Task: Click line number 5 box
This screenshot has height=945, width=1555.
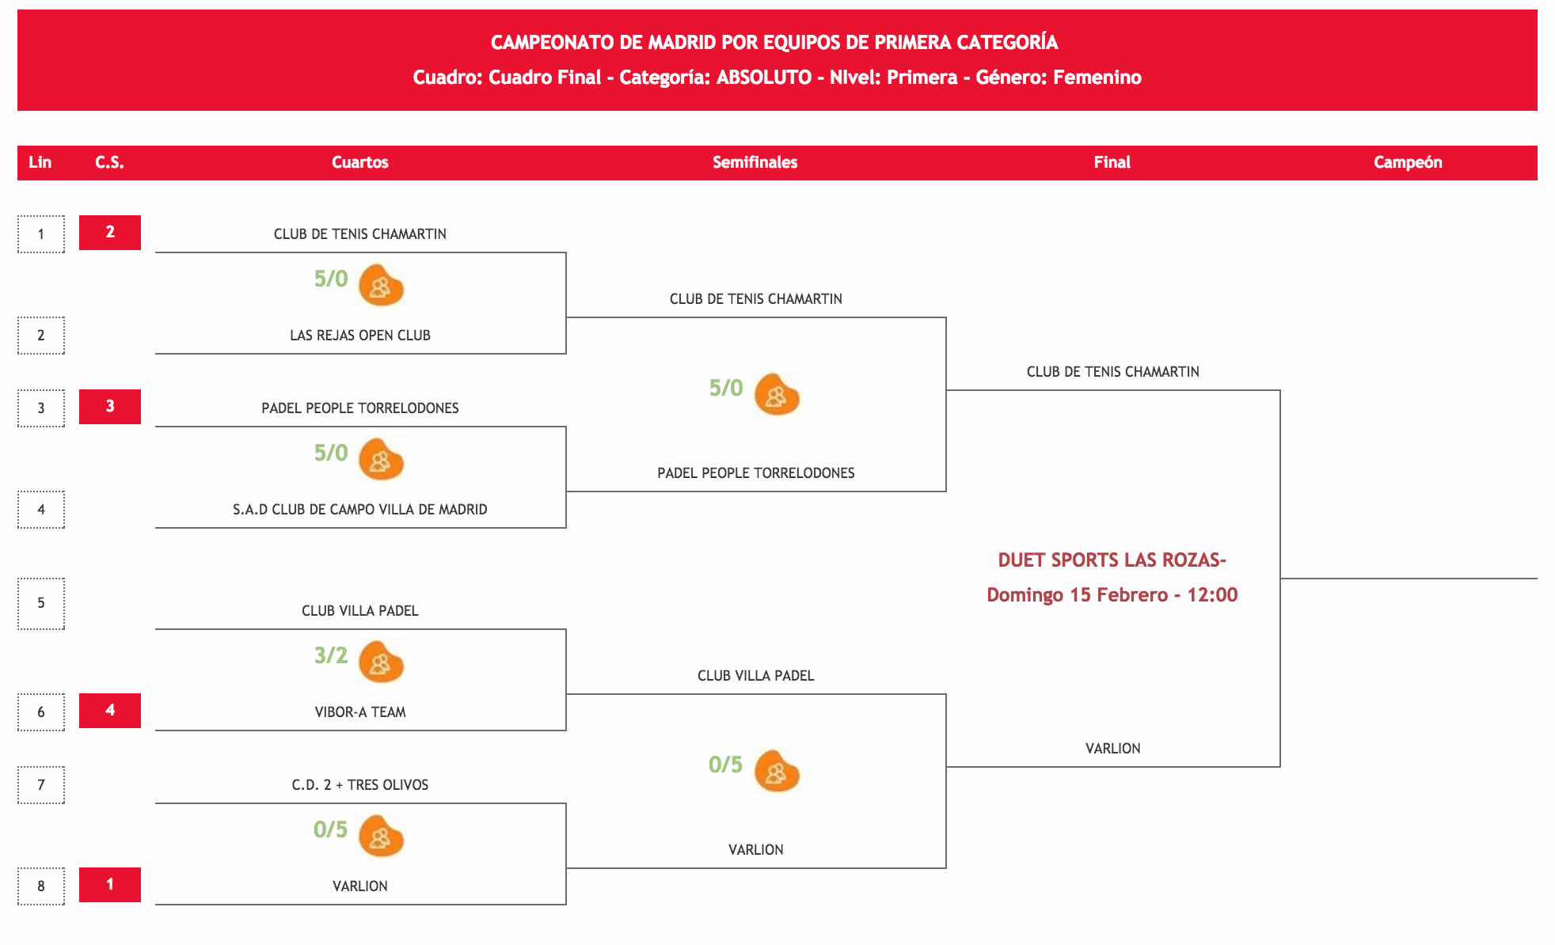Action: 41,603
